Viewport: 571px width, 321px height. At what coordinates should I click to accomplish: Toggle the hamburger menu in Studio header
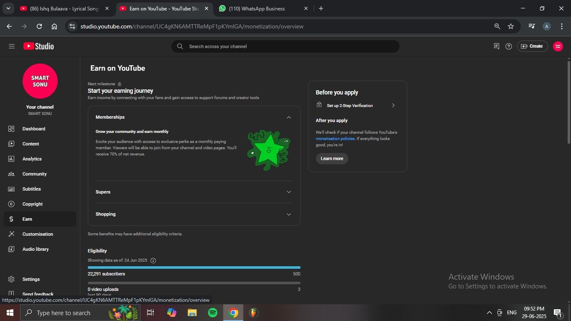point(12,46)
